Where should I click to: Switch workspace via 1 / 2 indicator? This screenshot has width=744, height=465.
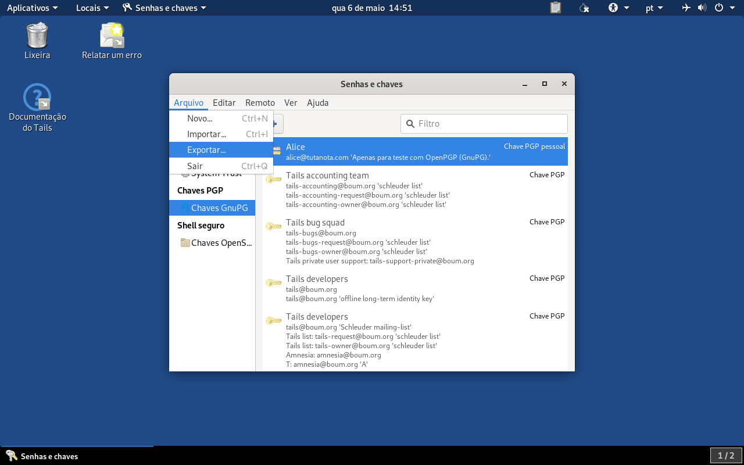coord(726,456)
